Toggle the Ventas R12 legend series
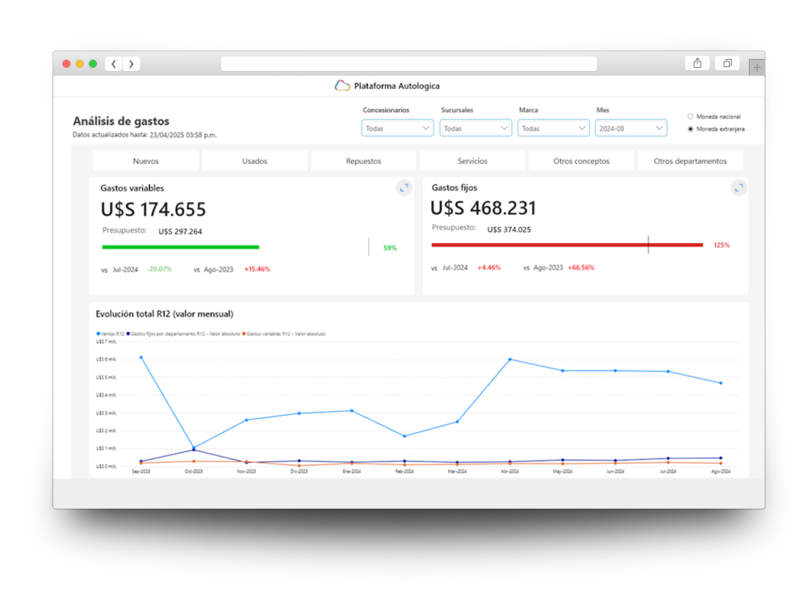The image size is (808, 609). pyautogui.click(x=110, y=334)
